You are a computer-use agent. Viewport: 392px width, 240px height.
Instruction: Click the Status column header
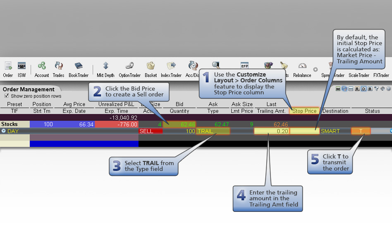(x=372, y=111)
